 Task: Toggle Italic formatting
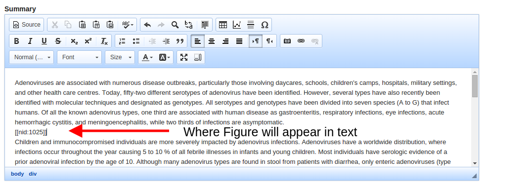[x=30, y=41]
